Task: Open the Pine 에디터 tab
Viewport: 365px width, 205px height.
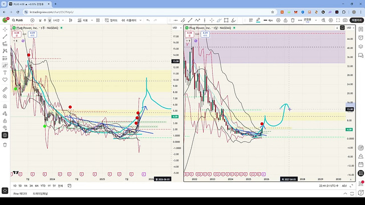Action: (20, 193)
